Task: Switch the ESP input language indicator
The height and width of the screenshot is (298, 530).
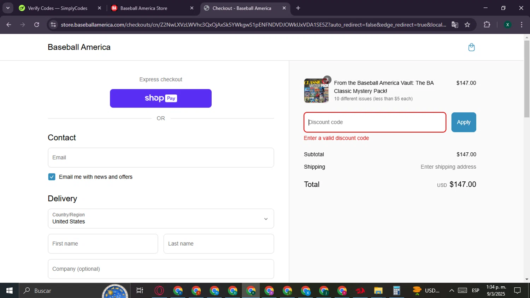Action: pyautogui.click(x=476, y=291)
